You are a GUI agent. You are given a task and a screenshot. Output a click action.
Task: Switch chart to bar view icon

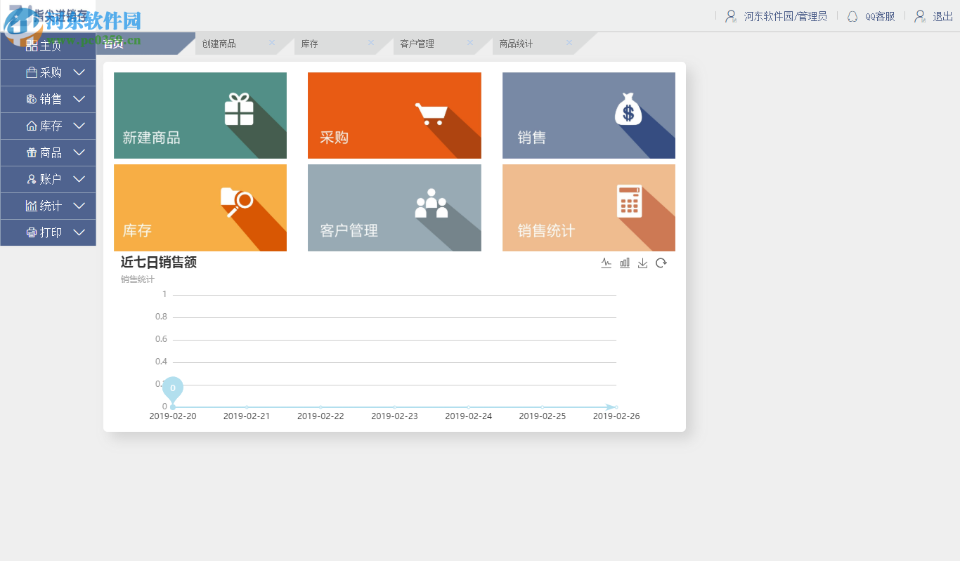coord(625,263)
